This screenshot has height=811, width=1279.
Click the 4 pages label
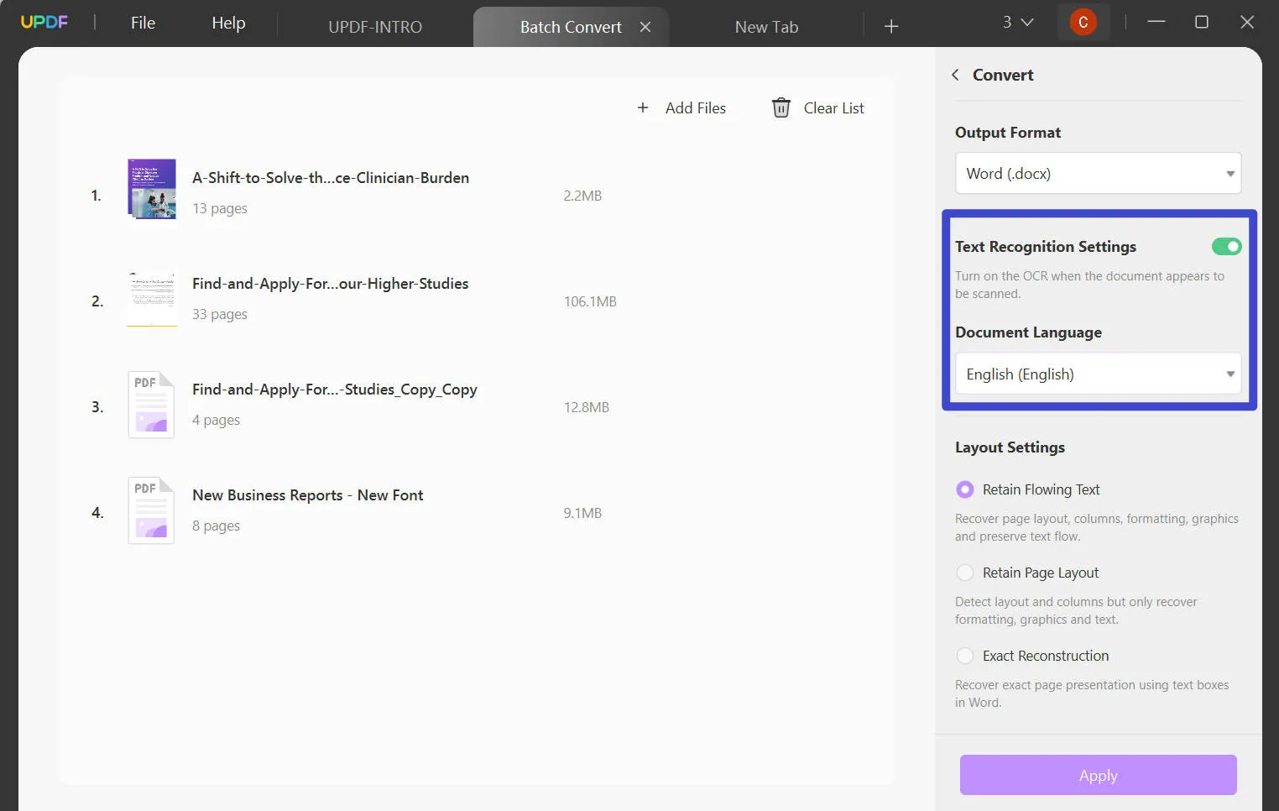pyautogui.click(x=216, y=420)
